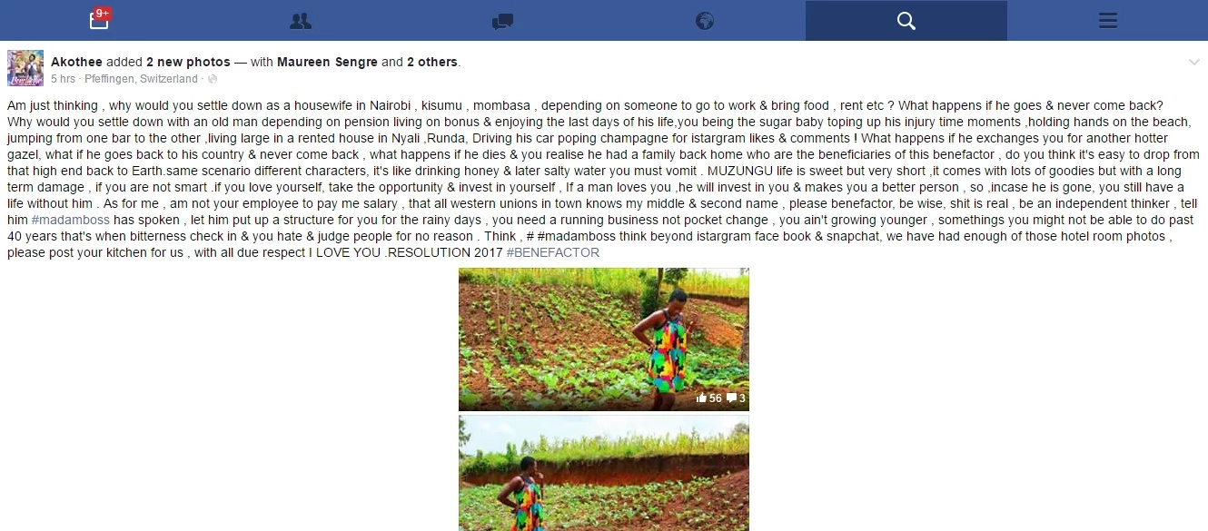Click the public audience globe icon

[x=213, y=79]
